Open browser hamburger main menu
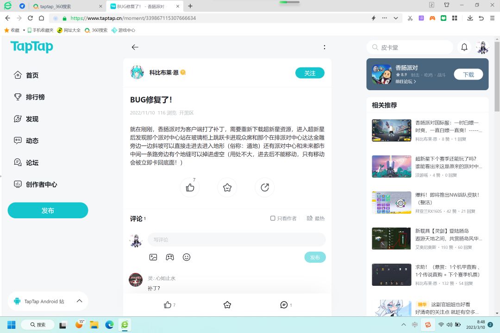Viewport: 500px width, 333px height. coord(492,18)
